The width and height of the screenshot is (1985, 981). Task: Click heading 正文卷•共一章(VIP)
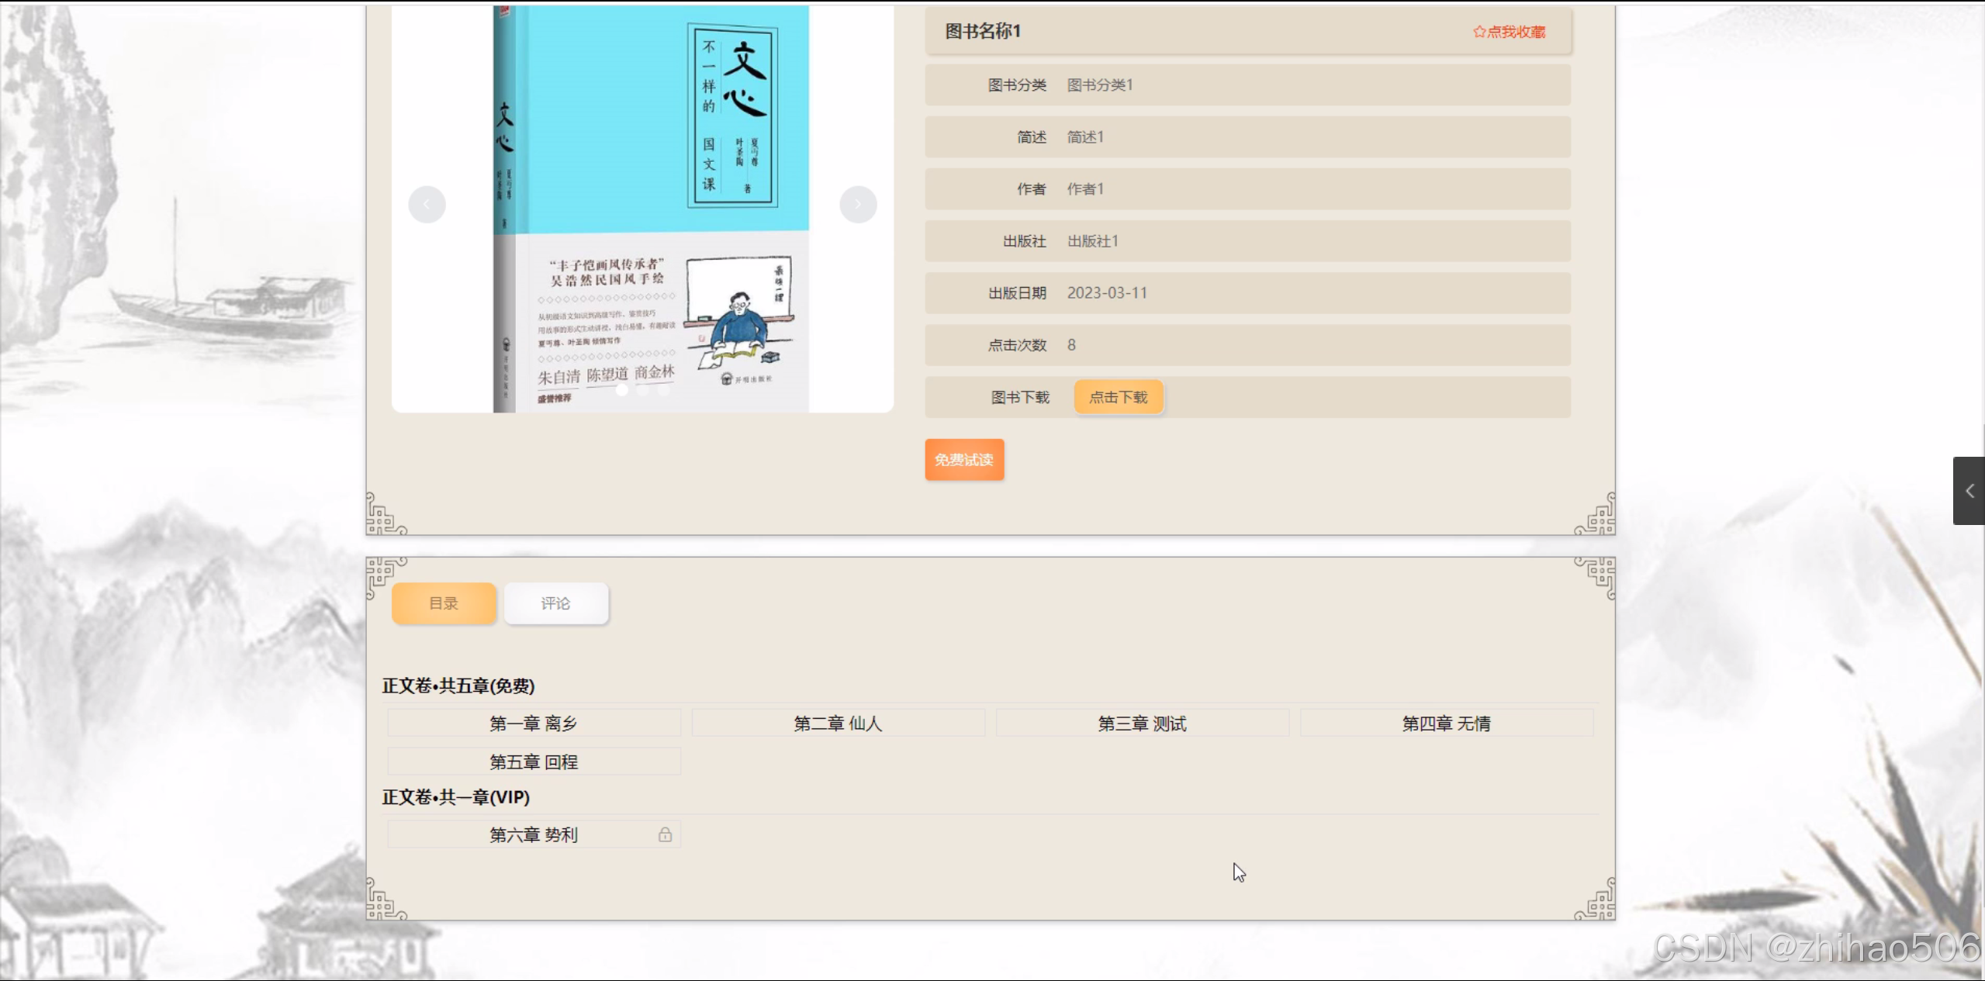click(x=456, y=797)
